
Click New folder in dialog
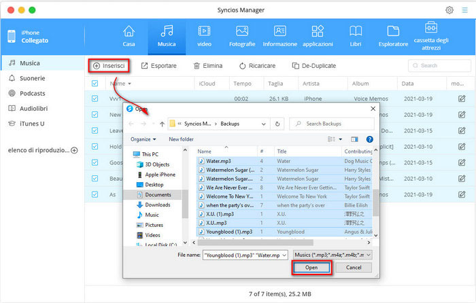click(182, 139)
